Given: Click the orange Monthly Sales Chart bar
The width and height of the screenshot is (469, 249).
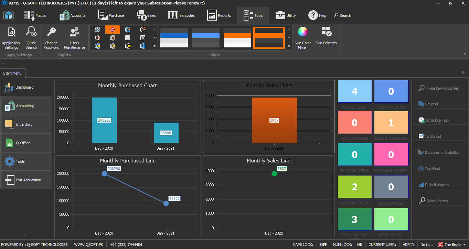Looking at the screenshot, I should [274, 120].
